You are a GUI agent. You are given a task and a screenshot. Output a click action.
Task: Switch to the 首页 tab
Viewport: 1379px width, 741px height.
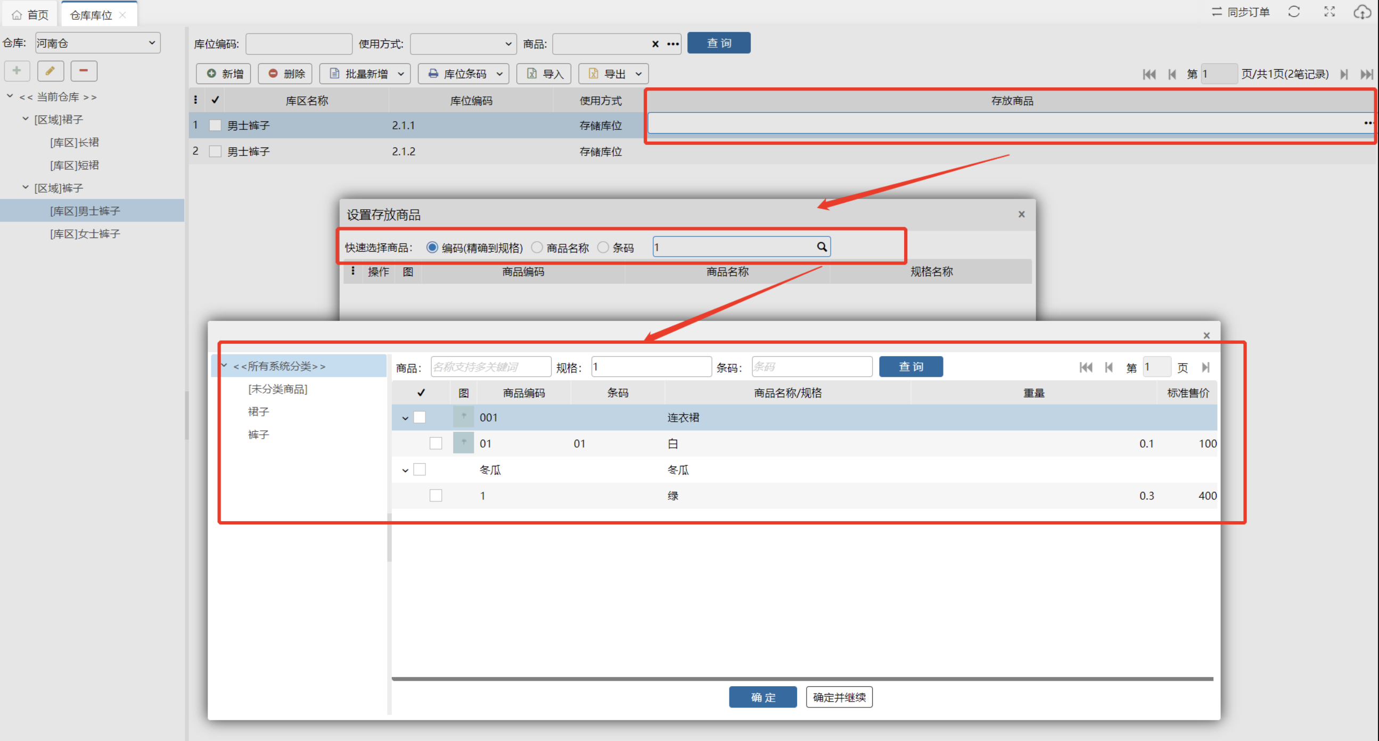(30, 14)
